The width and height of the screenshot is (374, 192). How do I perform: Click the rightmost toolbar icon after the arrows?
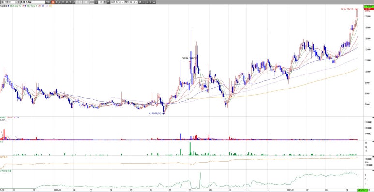153,2
